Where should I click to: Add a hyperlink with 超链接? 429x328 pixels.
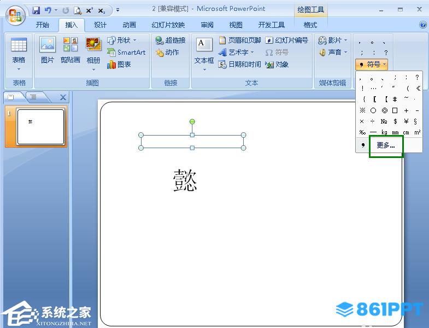[x=171, y=40]
